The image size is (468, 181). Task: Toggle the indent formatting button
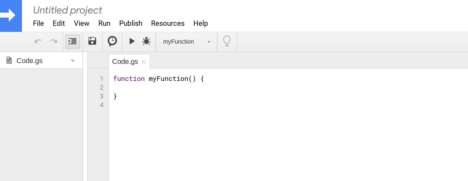(73, 41)
